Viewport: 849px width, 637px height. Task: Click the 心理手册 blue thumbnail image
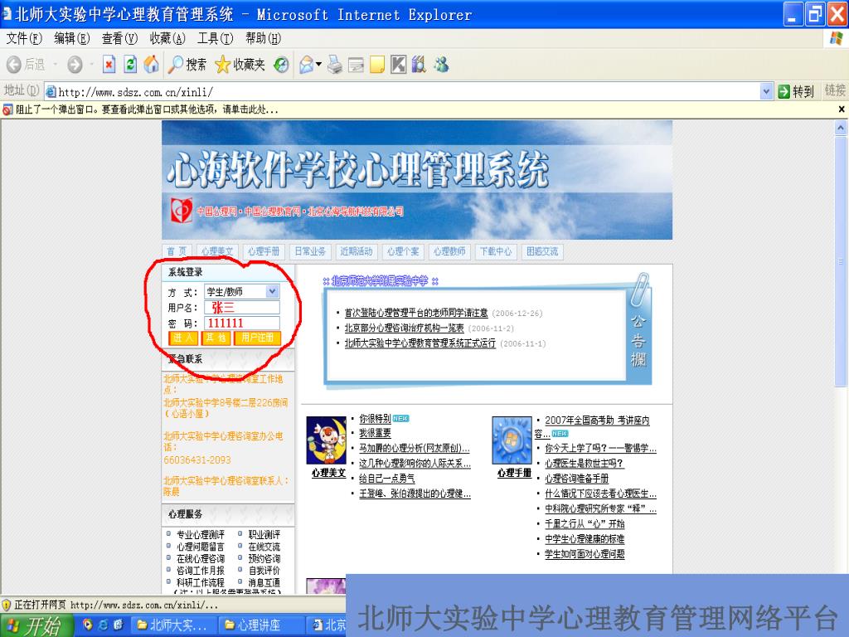[512, 440]
